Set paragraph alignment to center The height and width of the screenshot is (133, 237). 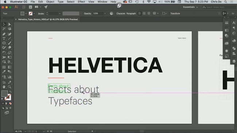point(144,14)
